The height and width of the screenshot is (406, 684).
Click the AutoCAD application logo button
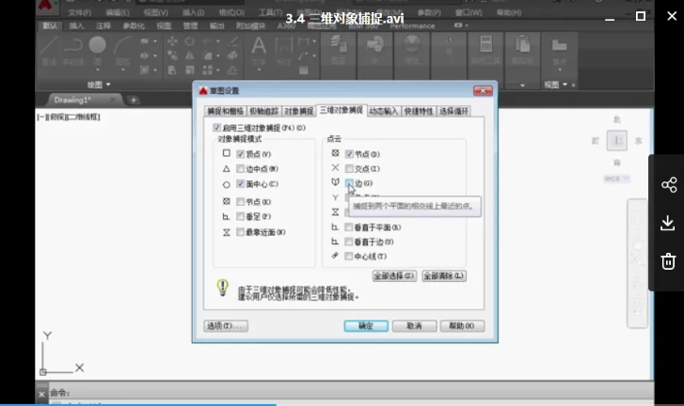click(x=45, y=6)
